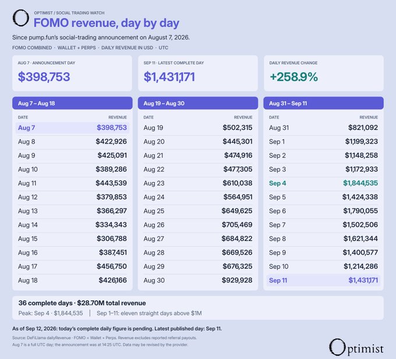
Task: Click the Sep 1 revenue $1,199,323
Action: 362,142
